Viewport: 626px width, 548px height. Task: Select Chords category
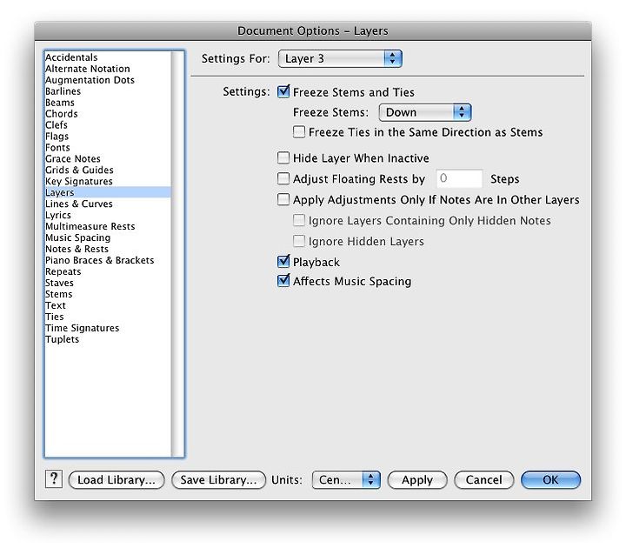(x=108, y=114)
